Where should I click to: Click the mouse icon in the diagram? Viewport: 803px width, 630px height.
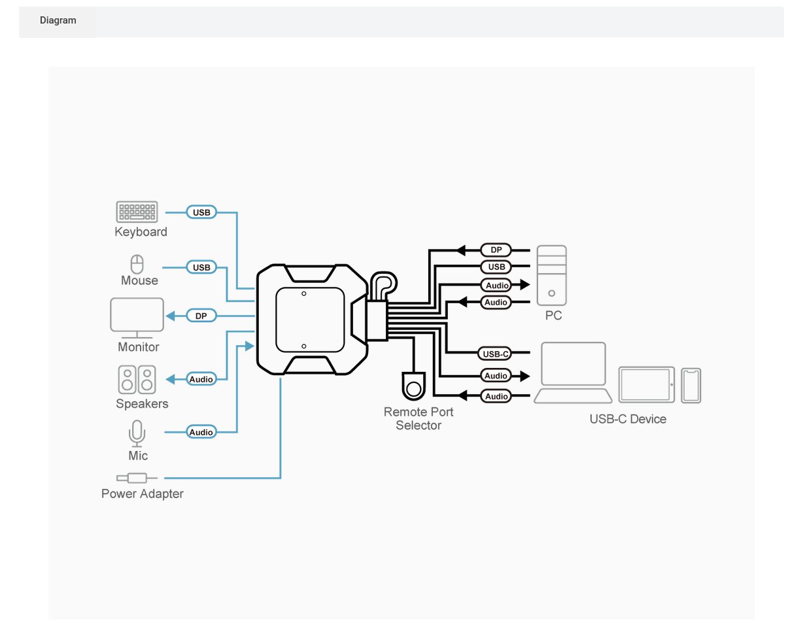tap(137, 265)
